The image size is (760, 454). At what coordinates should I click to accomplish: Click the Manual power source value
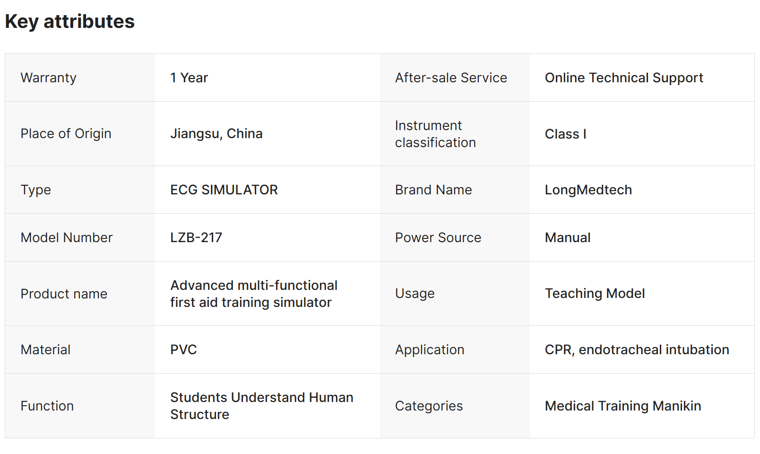[568, 237]
